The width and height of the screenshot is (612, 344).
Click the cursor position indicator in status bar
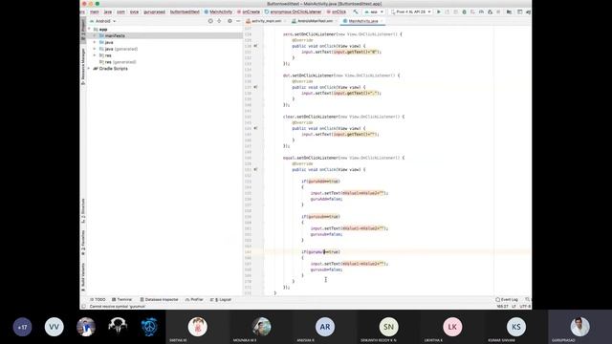pos(502,307)
